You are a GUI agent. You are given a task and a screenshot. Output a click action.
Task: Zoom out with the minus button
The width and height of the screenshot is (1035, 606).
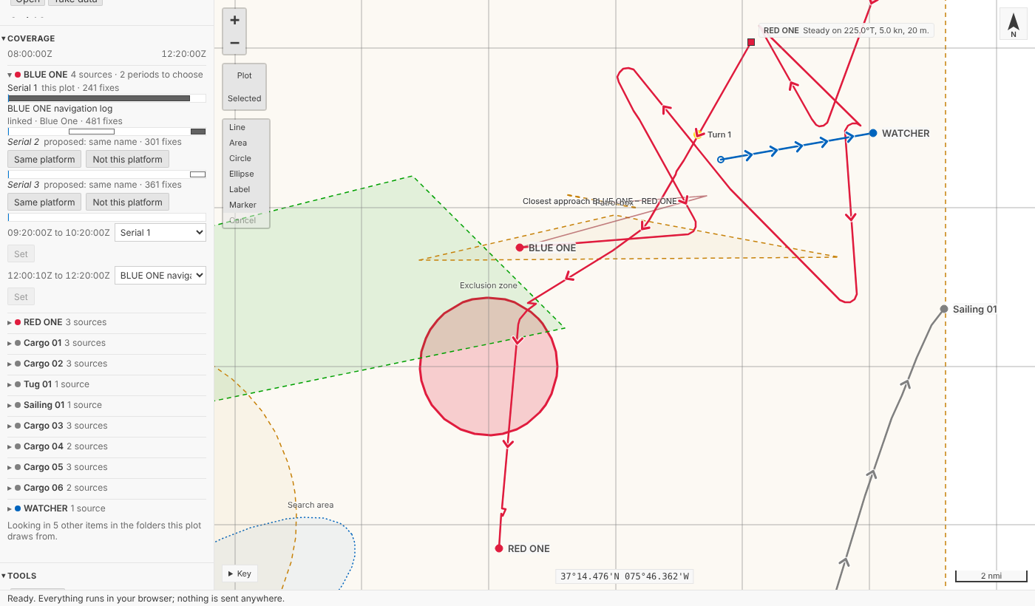(x=234, y=43)
